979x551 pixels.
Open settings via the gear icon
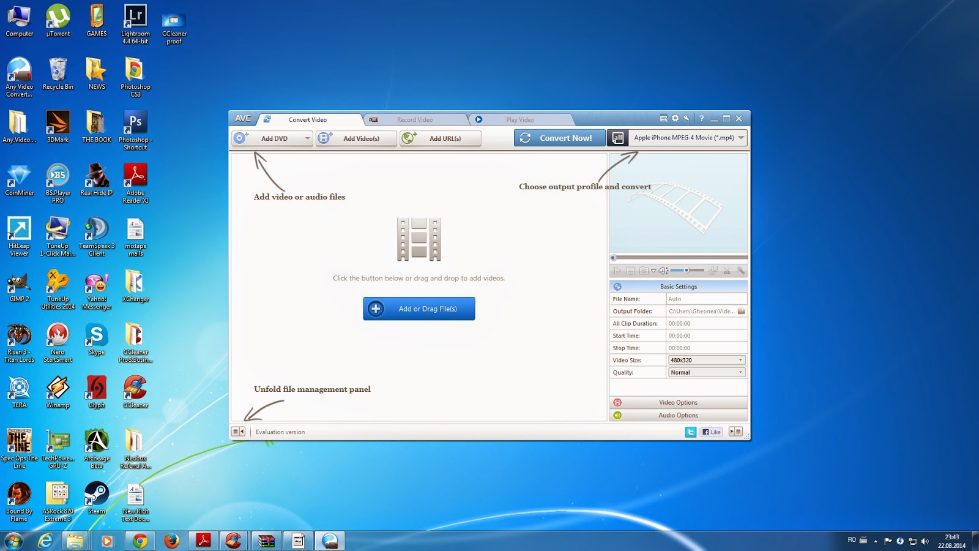point(675,119)
